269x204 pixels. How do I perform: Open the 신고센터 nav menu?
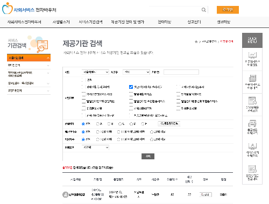194,22
